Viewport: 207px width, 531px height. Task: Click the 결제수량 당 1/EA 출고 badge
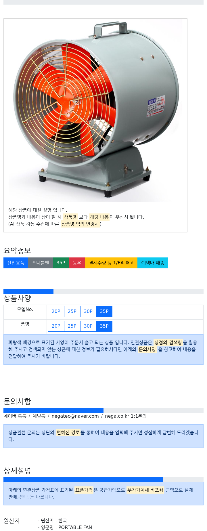(111, 263)
